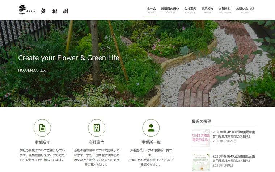Viewport: 275px width, 172px height.
Task: Open the 事業紹介 card heading
Action: tap(42, 142)
